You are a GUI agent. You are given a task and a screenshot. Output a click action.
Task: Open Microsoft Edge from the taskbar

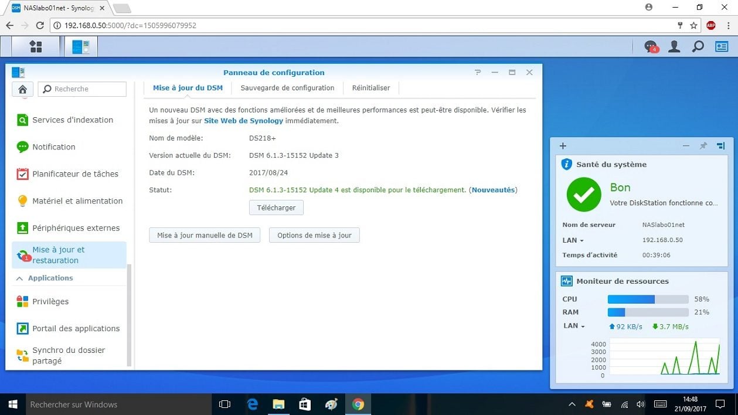pos(253,404)
